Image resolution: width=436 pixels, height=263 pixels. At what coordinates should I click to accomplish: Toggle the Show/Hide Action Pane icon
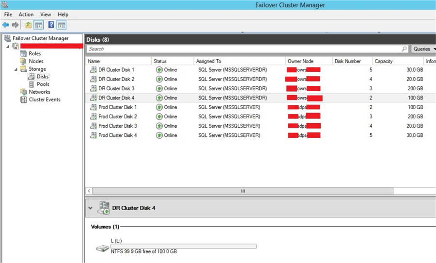point(62,25)
